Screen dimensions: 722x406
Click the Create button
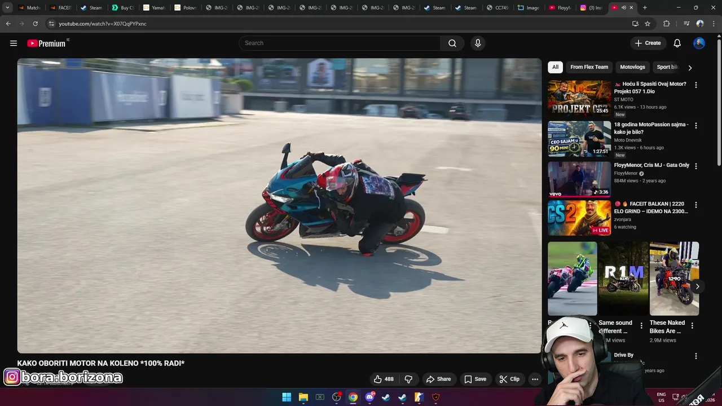pos(648,43)
